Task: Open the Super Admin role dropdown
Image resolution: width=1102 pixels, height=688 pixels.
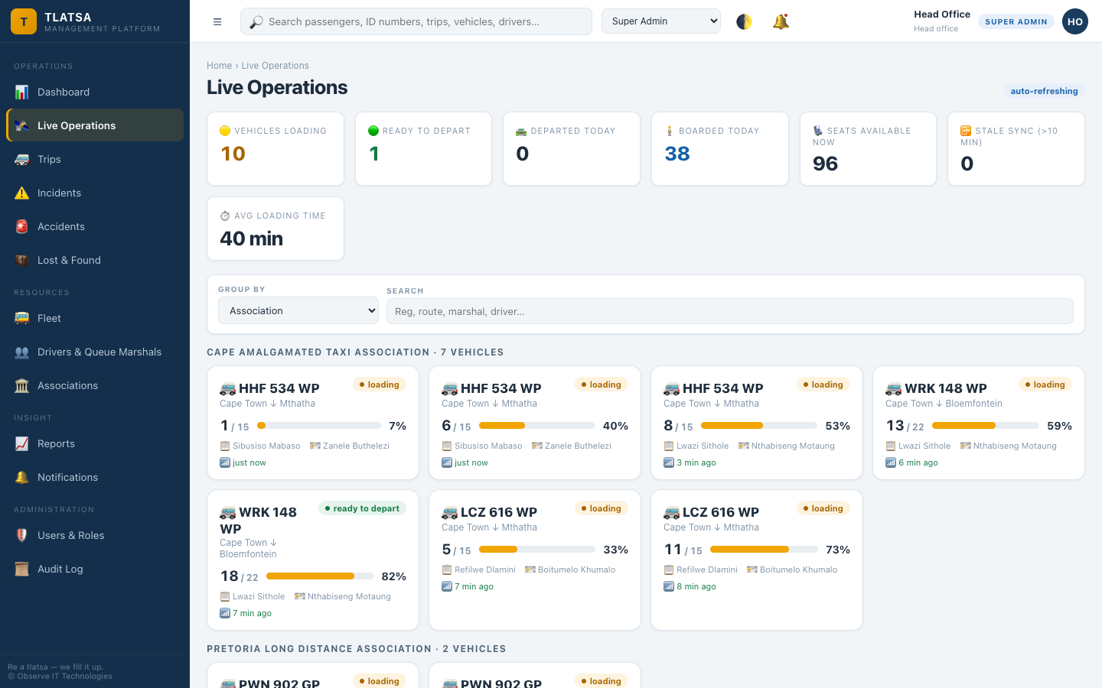Action: pyautogui.click(x=661, y=21)
